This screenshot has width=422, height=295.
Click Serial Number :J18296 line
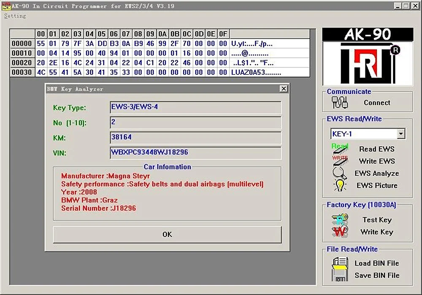pyautogui.click(x=98, y=208)
